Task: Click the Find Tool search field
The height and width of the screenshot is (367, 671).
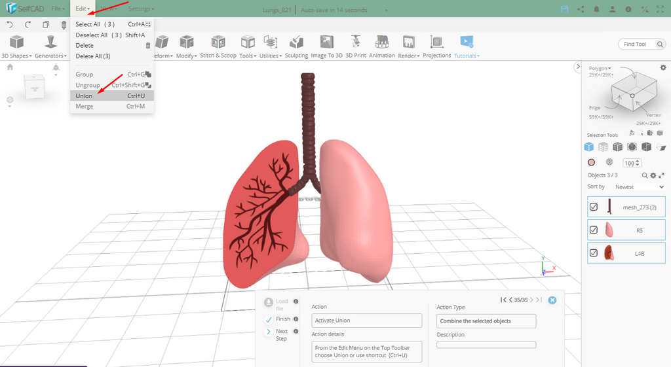Action: tap(637, 44)
